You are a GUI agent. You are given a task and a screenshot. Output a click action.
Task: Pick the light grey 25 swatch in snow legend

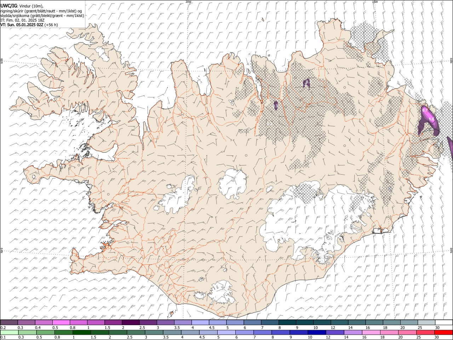point(426,323)
